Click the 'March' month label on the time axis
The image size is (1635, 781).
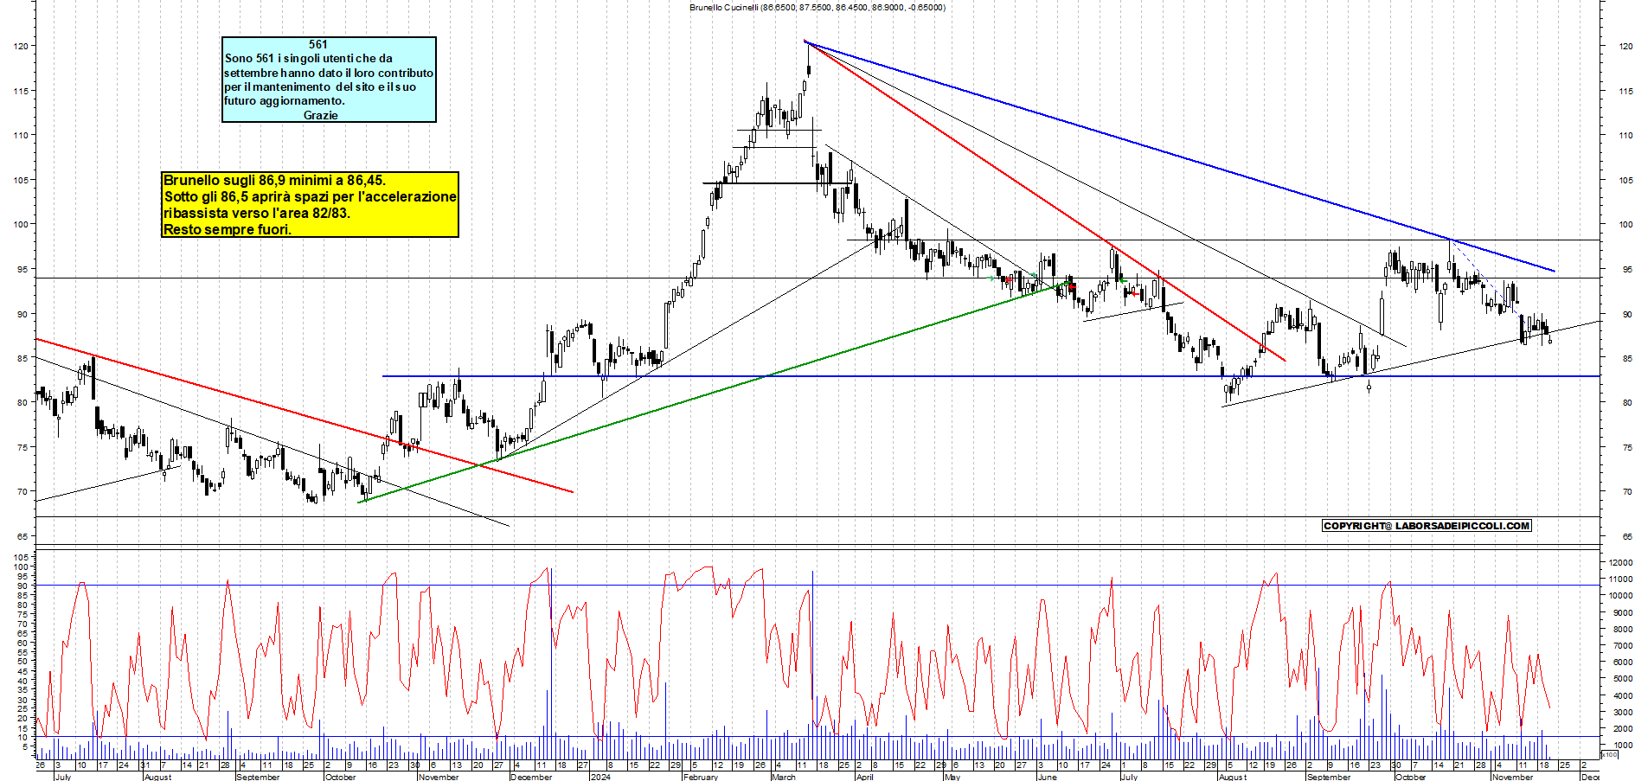[x=783, y=777]
